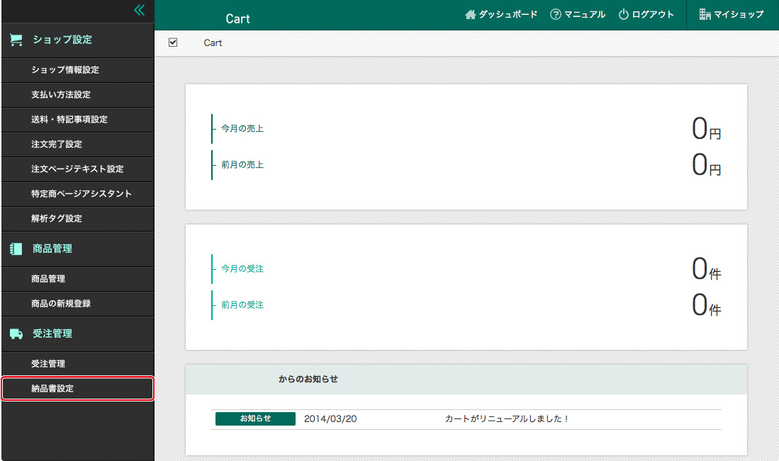Screen dimensions: 779x461
Task: Click the shopping cart icon beside ショップ設定
Action: click(x=16, y=40)
